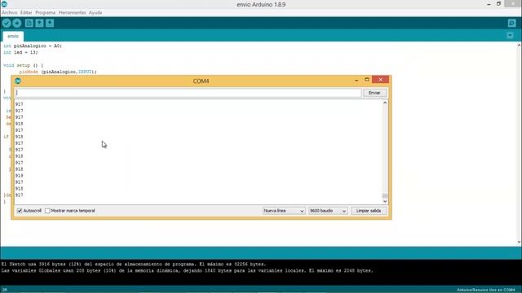Screen dimensions: 522x293
Task: Click the editor scroll-up arrow
Action: [519, 45]
